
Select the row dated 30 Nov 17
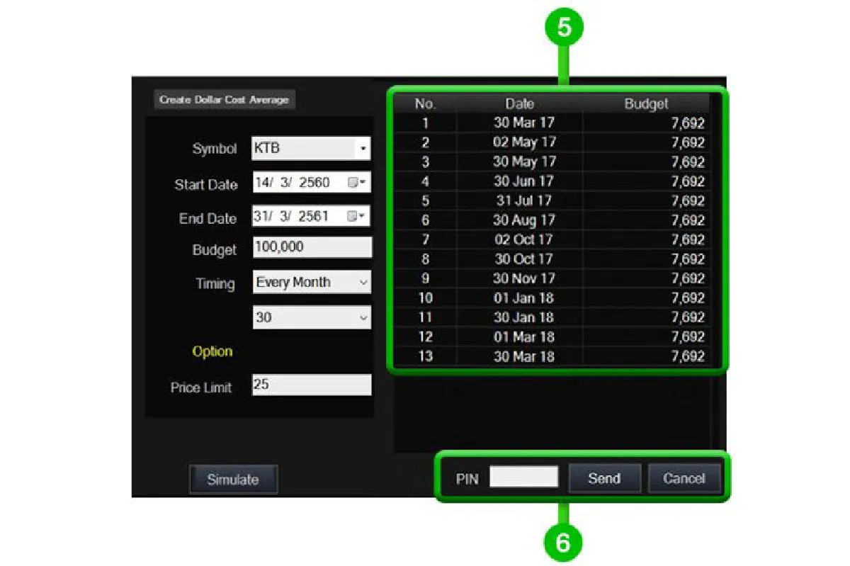click(x=552, y=278)
